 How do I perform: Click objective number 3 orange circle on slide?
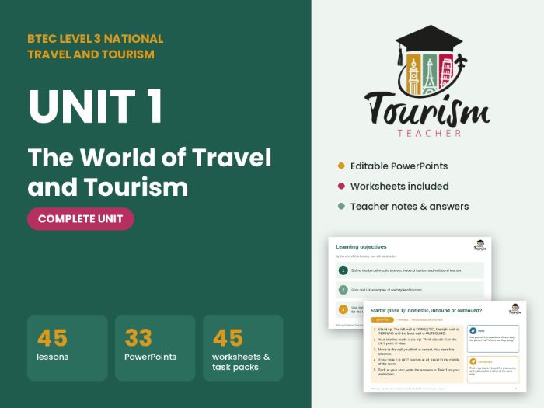pos(343,309)
